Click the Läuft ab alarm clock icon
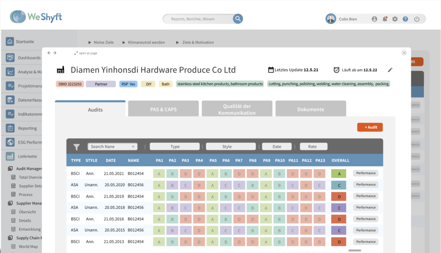This screenshot has width=441, height=253. (336, 70)
